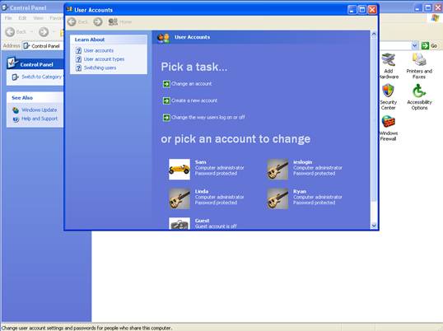Screen dimensions: 443x331
Task: Open the Security Center shield icon
Action: click(x=388, y=91)
